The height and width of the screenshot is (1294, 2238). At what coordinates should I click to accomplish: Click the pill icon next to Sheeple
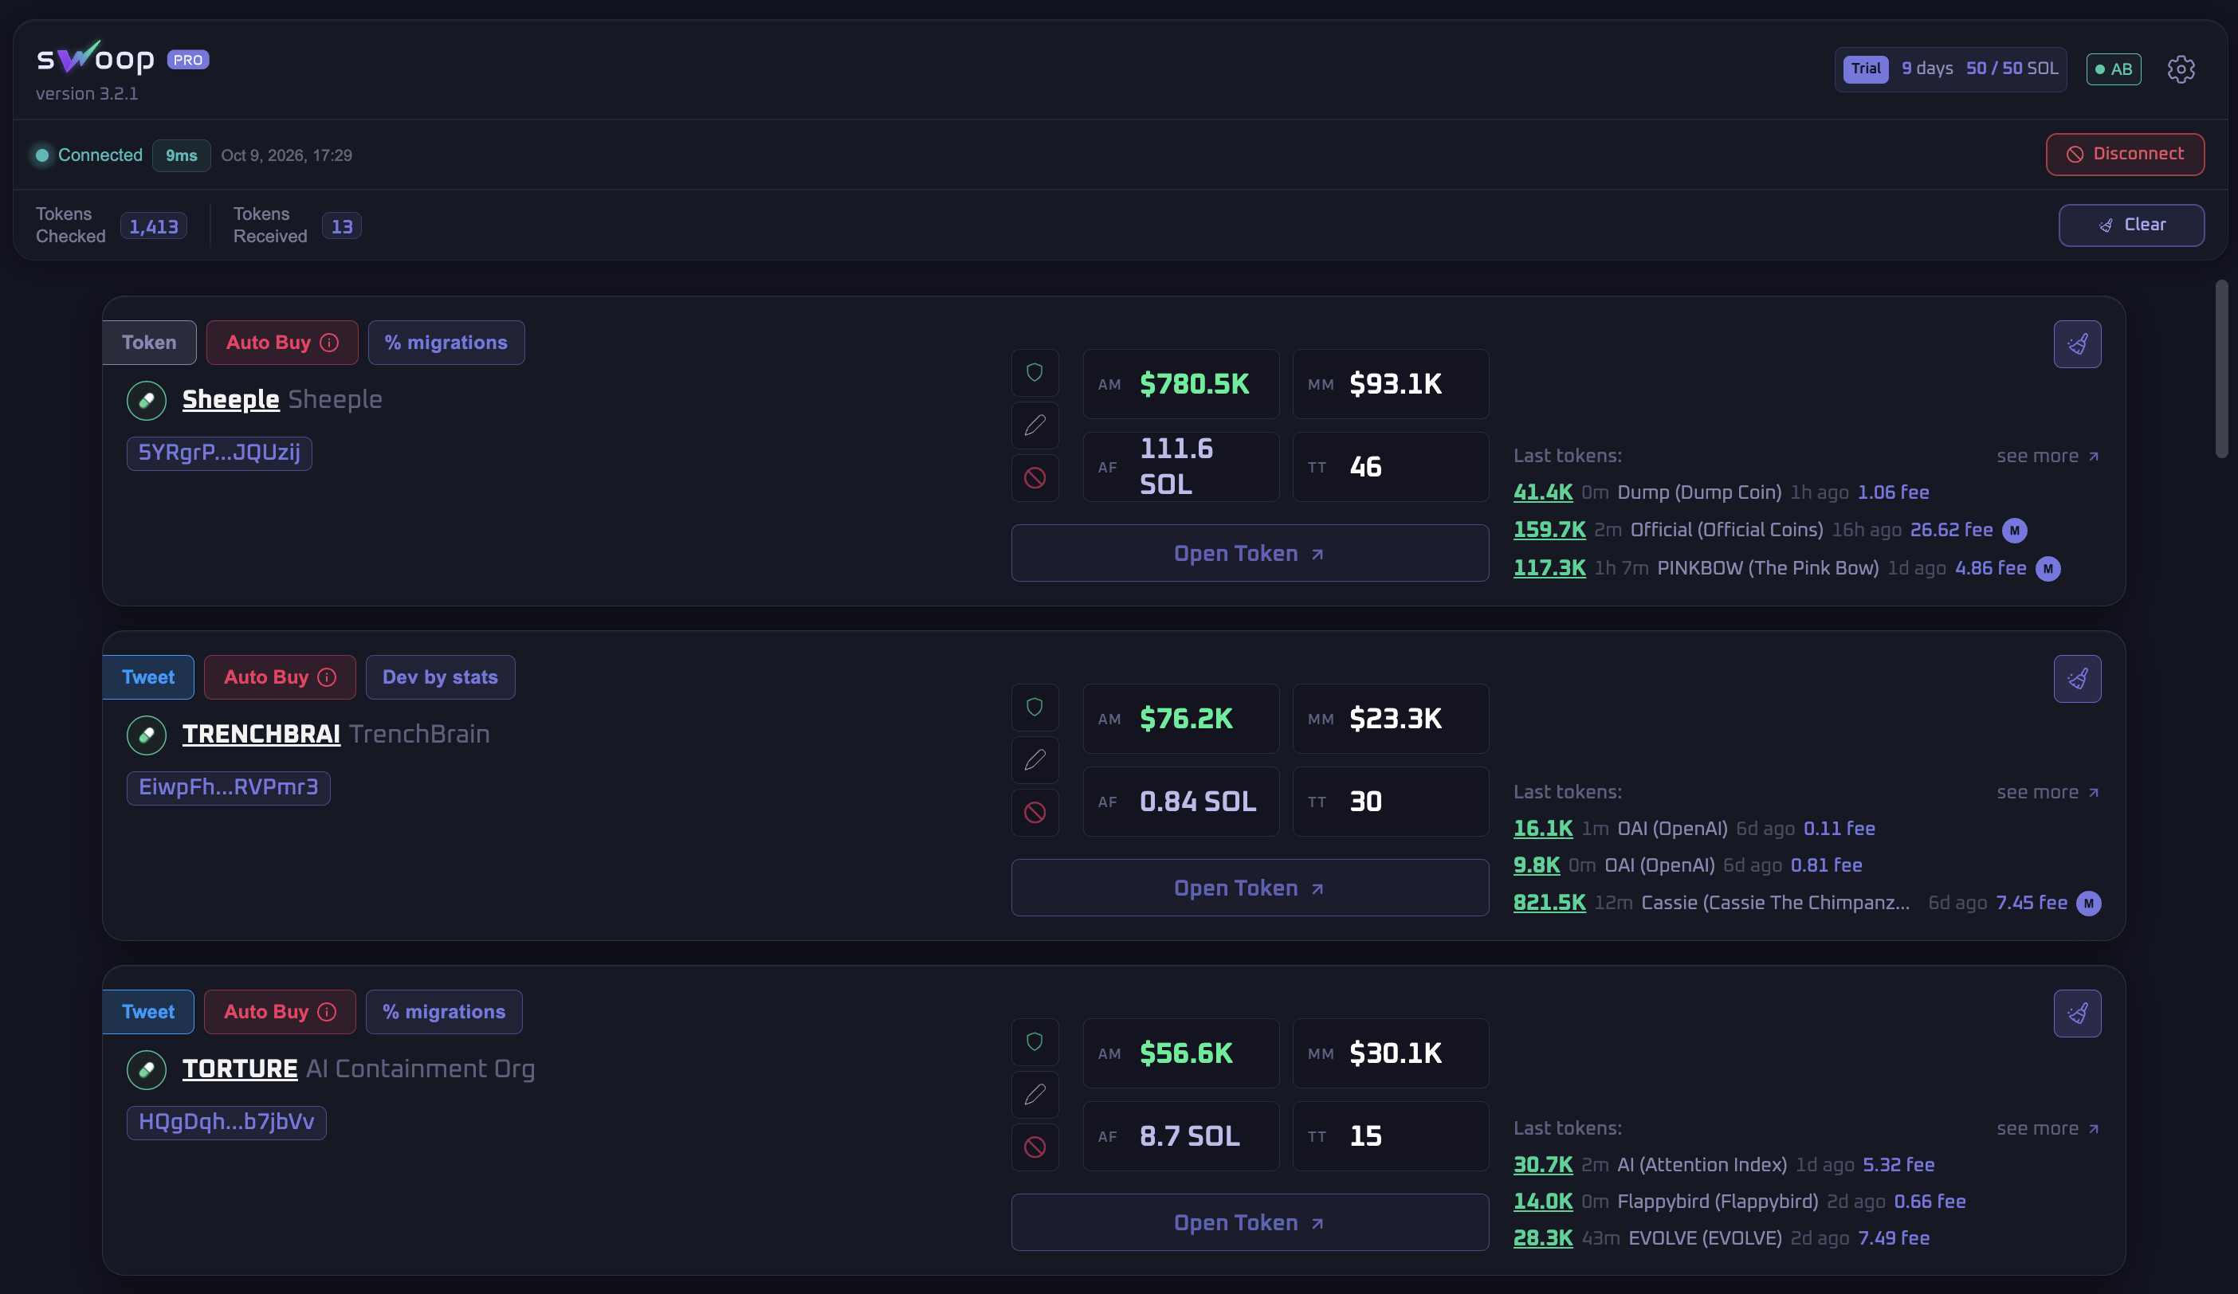[147, 401]
